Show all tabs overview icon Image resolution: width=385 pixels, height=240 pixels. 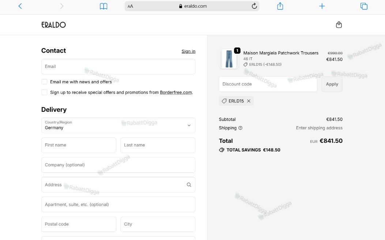click(364, 6)
